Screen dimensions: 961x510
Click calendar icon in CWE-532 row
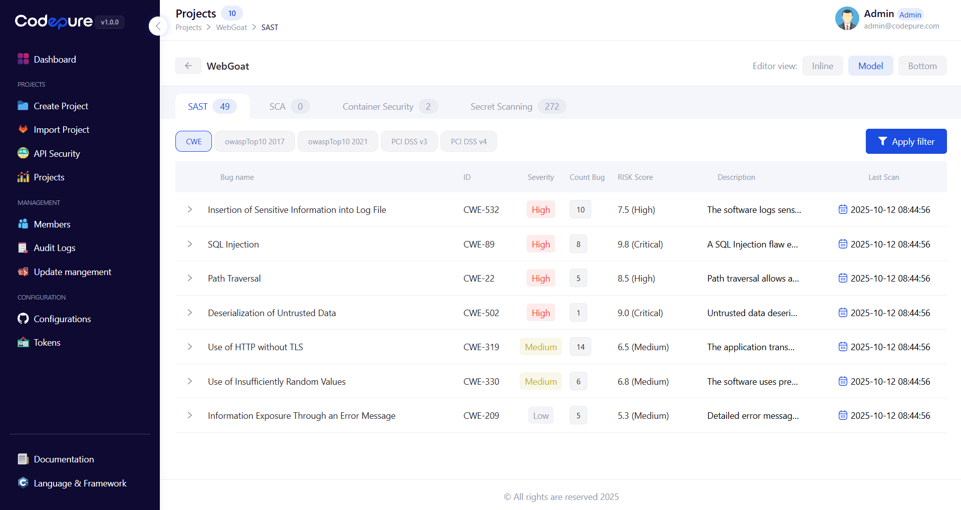pyautogui.click(x=843, y=209)
